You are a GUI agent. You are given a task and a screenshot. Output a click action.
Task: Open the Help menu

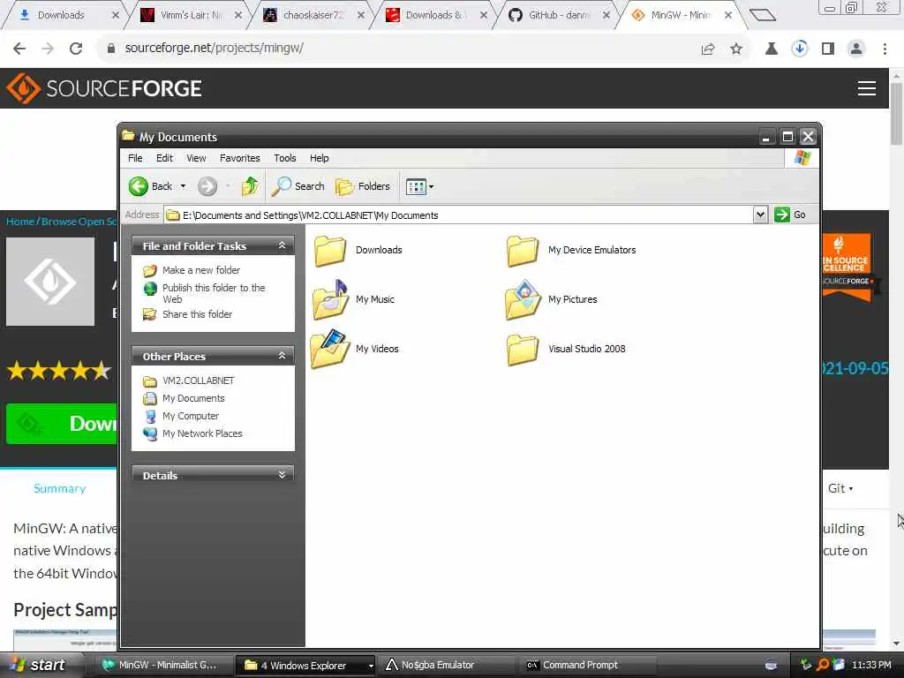319,158
